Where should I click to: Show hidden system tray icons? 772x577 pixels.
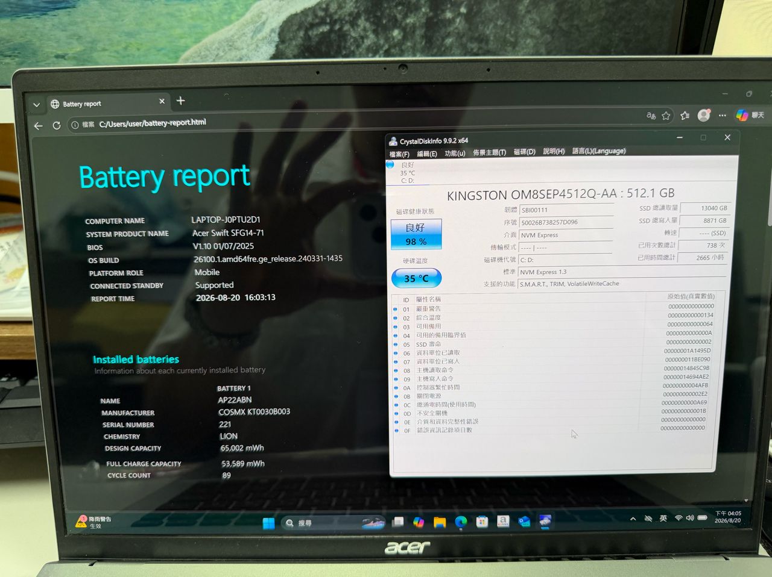click(x=633, y=519)
